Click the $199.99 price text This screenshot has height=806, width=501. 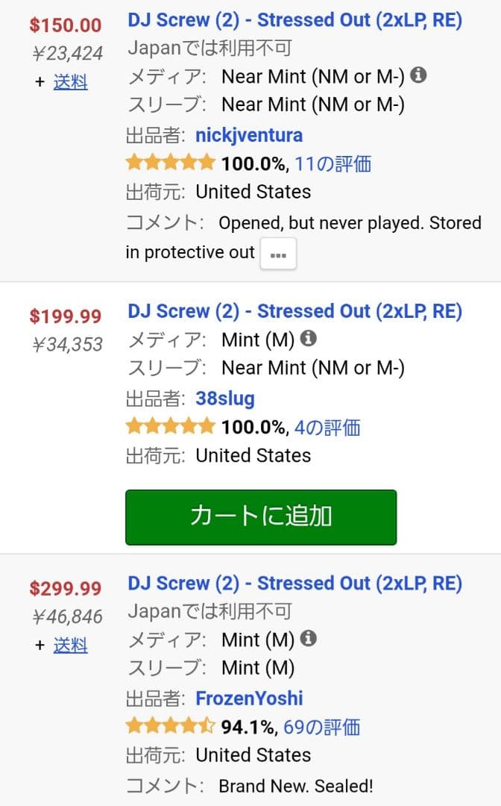[66, 316]
